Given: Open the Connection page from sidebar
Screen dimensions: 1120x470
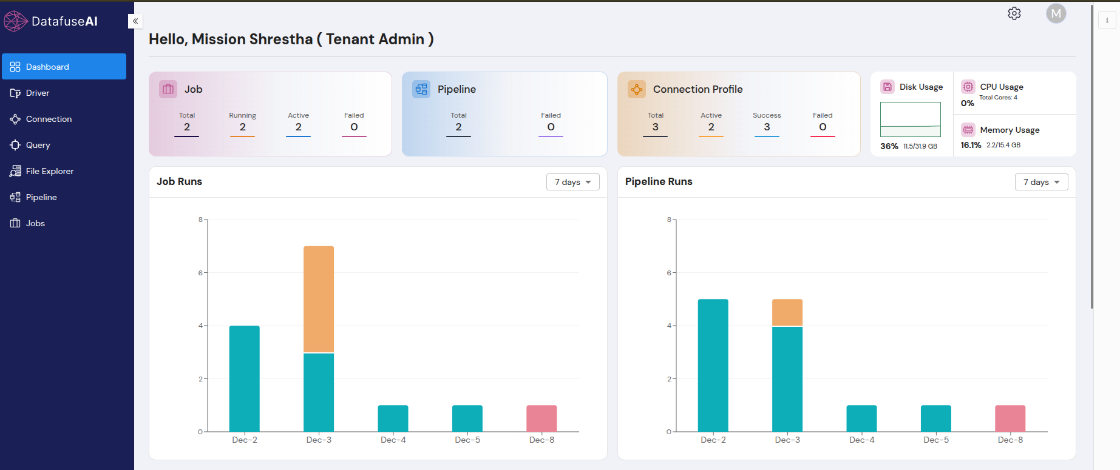Looking at the screenshot, I should pos(49,119).
